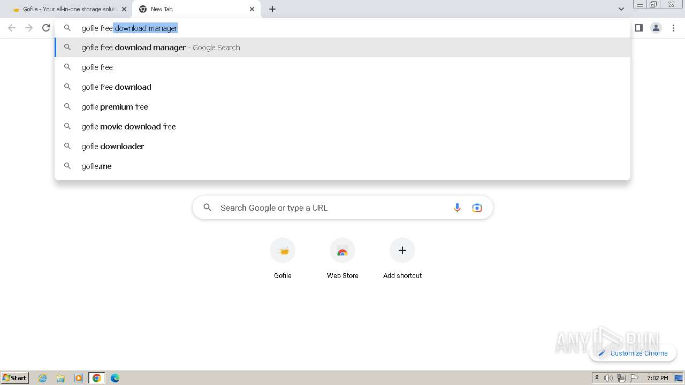Open Chrome's three-dot menu
This screenshot has width=685, height=385.
click(673, 28)
